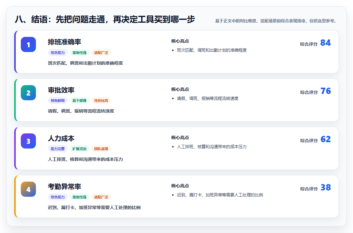Screen dimensions: 353x233
Task: Click bullet 人工排班、核算和沟通带来的成本压力
Action: [x=211, y=147]
